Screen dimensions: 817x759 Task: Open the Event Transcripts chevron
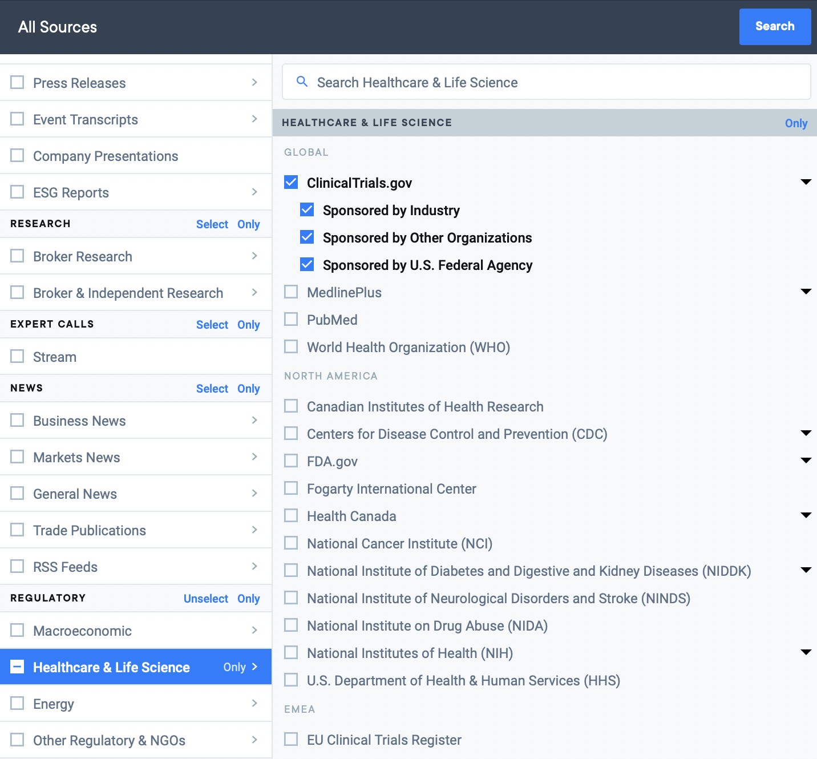[254, 119]
